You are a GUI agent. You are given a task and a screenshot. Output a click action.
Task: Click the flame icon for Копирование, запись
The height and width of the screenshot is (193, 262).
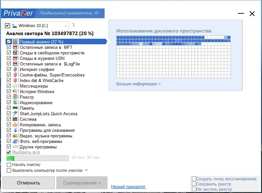coord(15,124)
